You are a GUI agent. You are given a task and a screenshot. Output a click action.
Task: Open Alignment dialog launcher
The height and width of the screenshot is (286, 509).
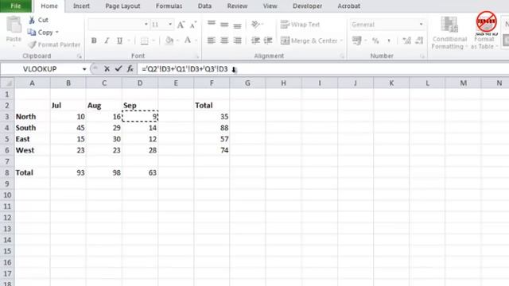[x=342, y=56]
